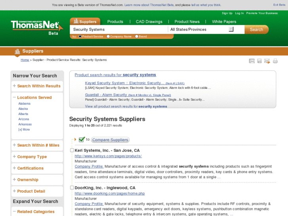
Task: Open DoorKing Company Profile link
Action: pos(89,204)
